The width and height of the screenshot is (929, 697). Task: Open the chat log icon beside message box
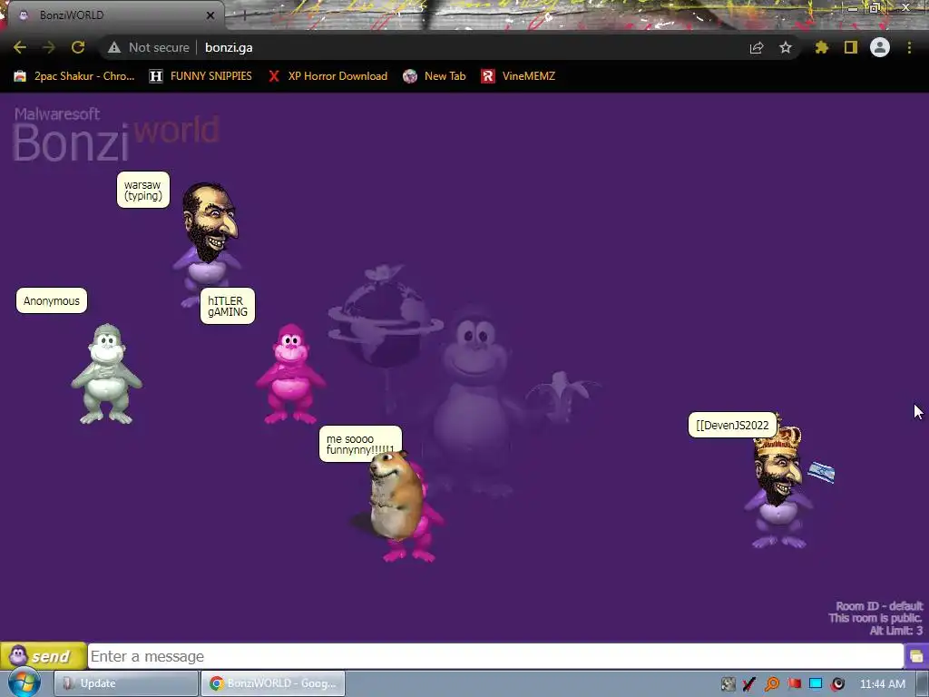click(x=916, y=656)
